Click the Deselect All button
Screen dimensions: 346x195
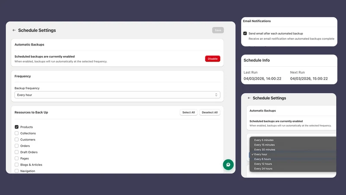click(210, 112)
